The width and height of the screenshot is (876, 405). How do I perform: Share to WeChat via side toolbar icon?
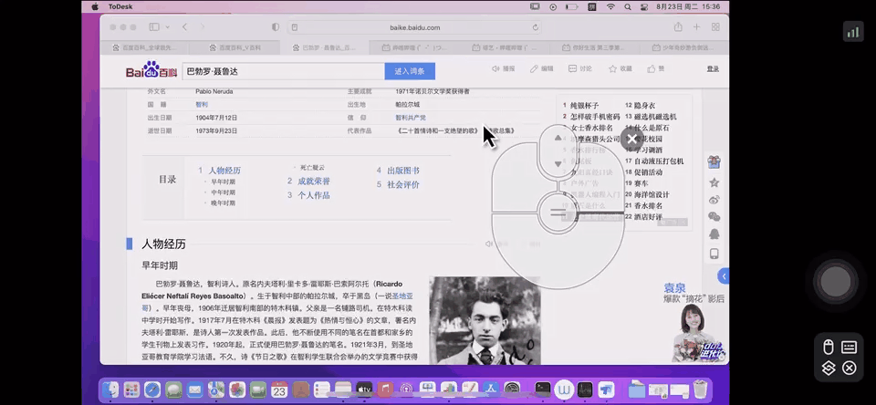[714, 217]
